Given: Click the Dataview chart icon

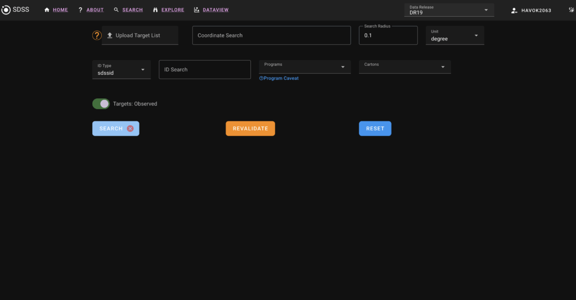Looking at the screenshot, I should (196, 10).
